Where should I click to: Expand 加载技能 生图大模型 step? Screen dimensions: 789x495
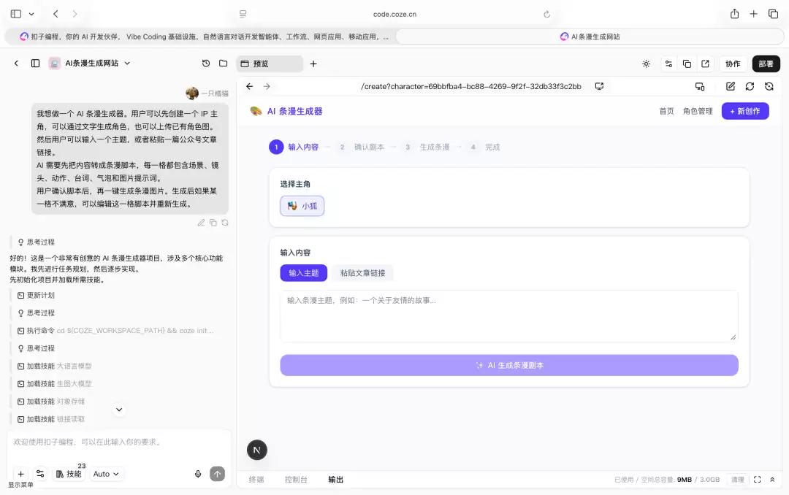point(54,383)
